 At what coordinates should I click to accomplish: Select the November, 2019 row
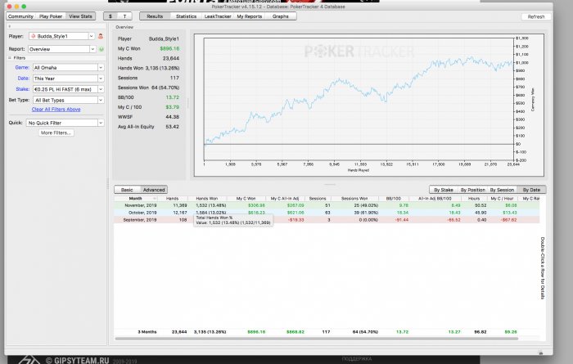coord(327,205)
